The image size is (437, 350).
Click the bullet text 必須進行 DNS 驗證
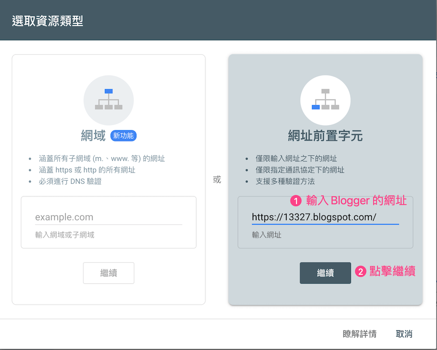click(x=70, y=182)
